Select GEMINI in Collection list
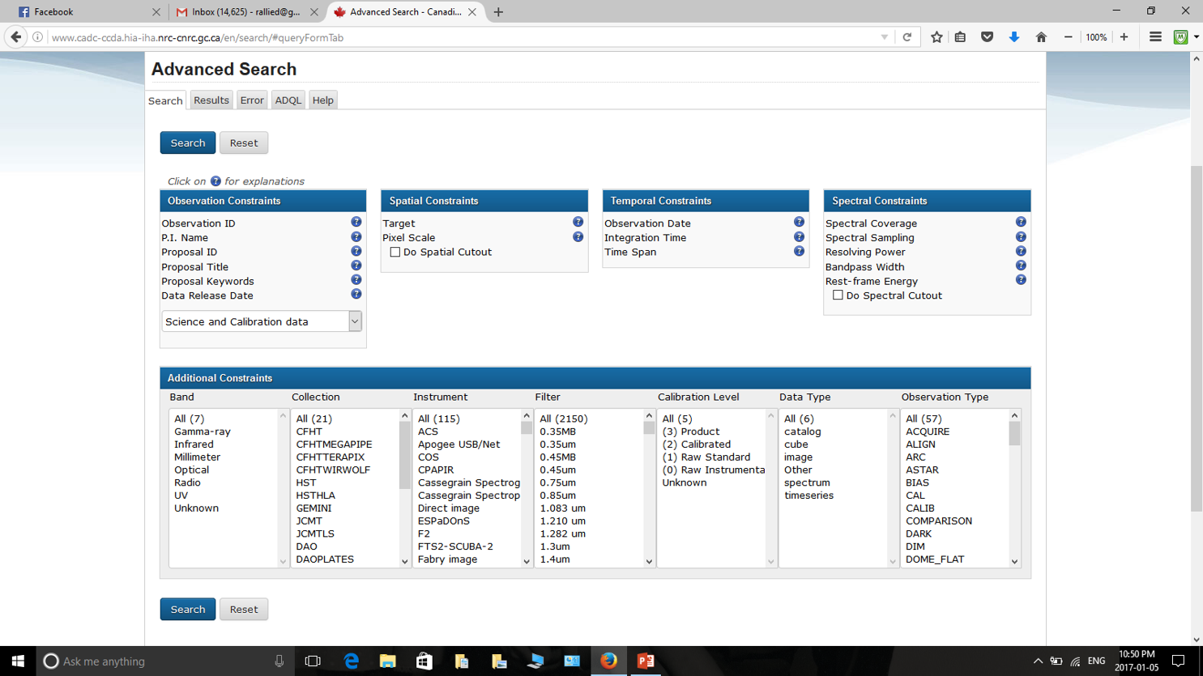1203x676 pixels. coord(314,508)
